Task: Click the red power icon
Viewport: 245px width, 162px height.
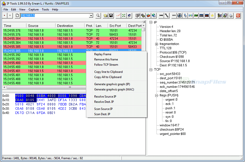Action: (x=238, y=15)
